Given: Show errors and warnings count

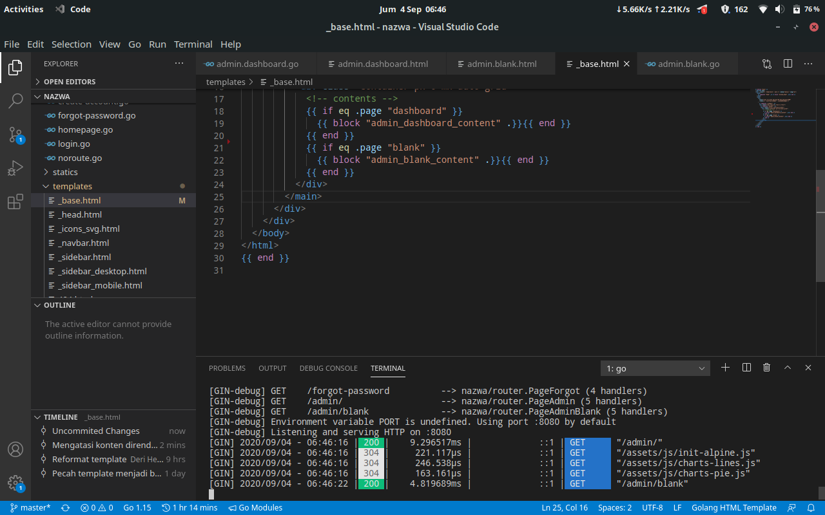Looking at the screenshot, I should pos(97,507).
